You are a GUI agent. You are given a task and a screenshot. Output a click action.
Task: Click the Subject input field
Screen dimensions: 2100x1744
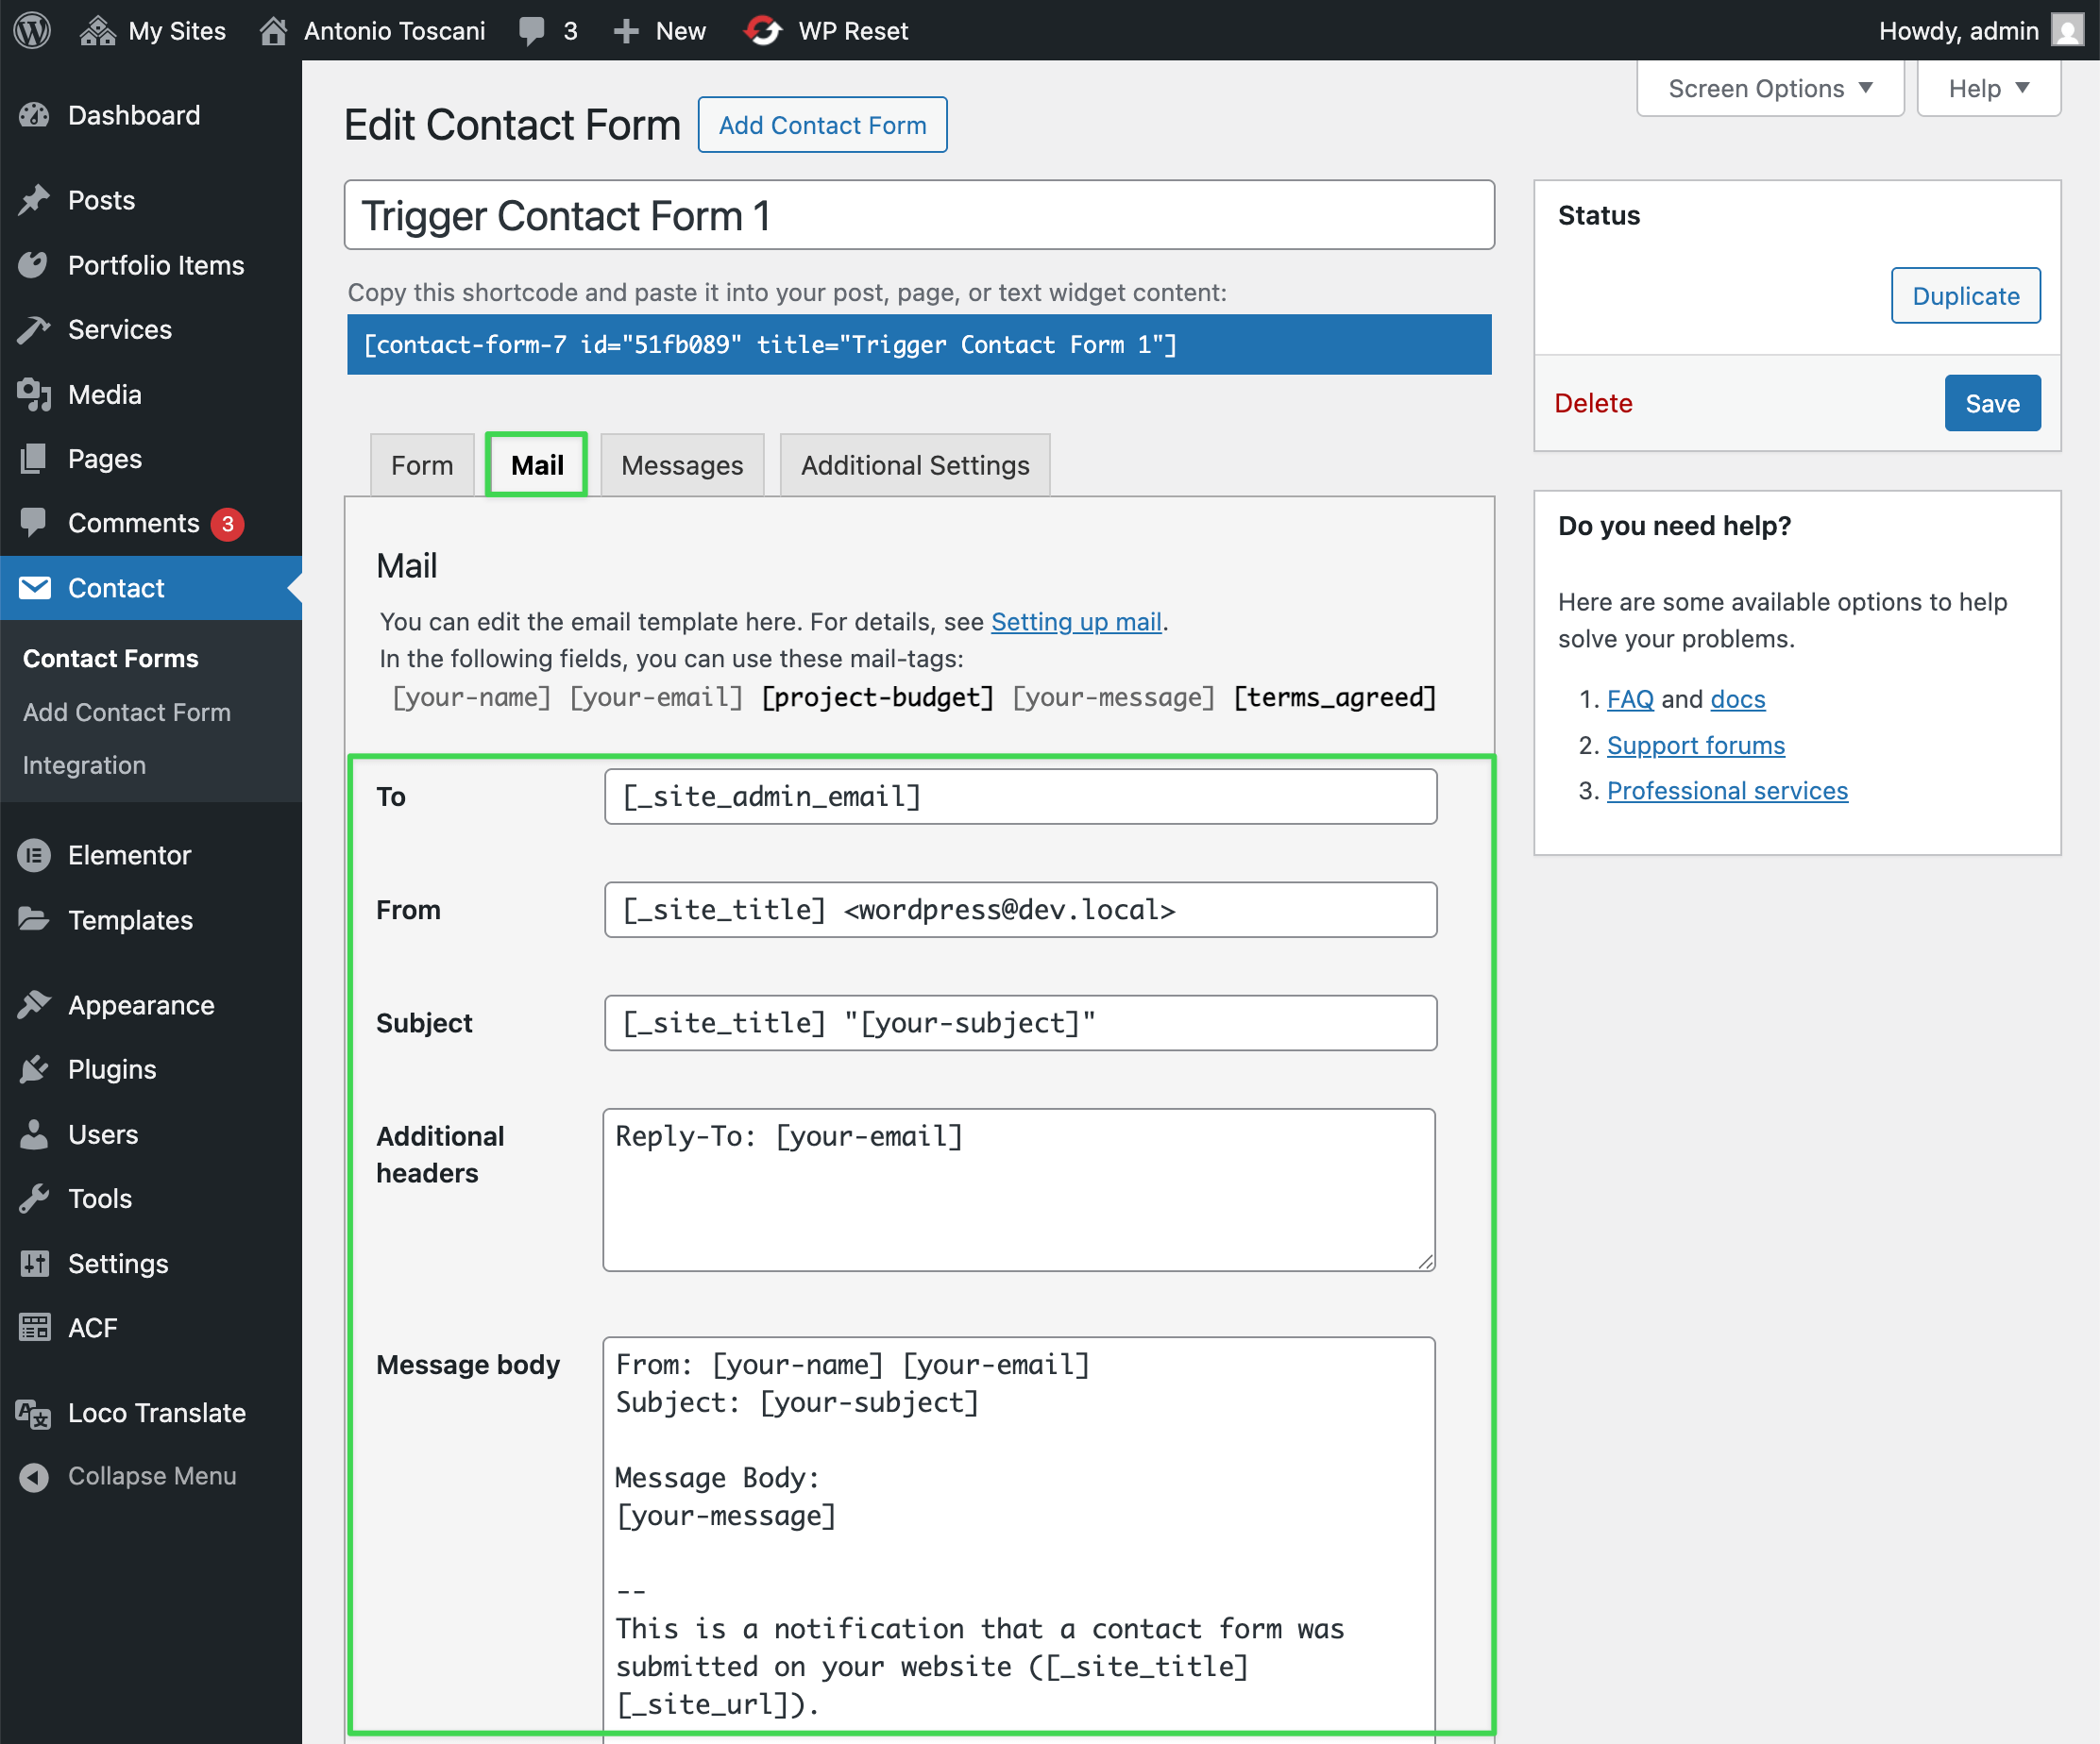1020,1022
